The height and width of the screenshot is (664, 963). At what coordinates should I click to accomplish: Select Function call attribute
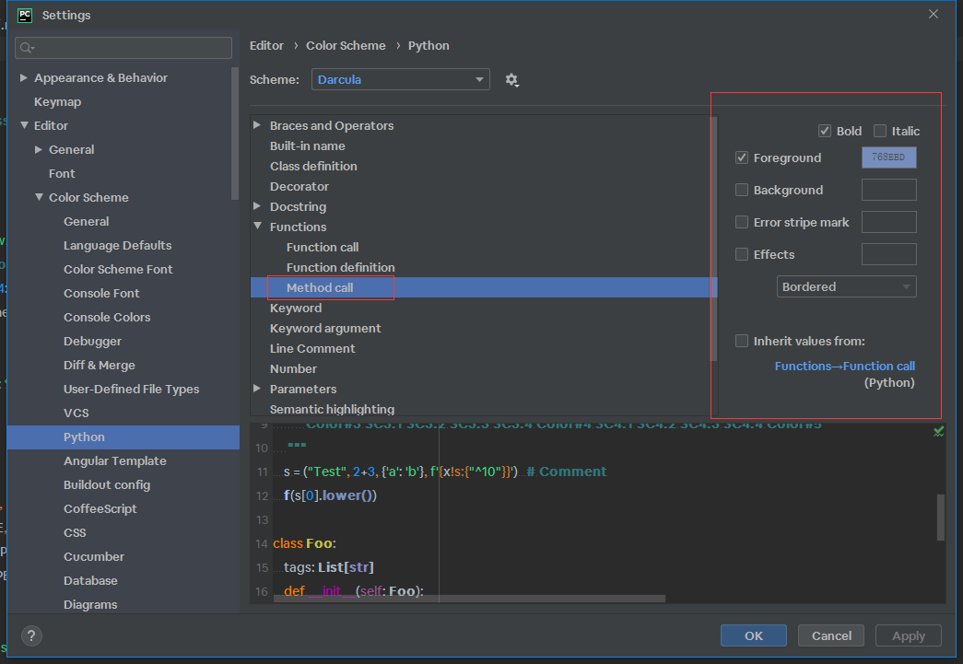323,247
